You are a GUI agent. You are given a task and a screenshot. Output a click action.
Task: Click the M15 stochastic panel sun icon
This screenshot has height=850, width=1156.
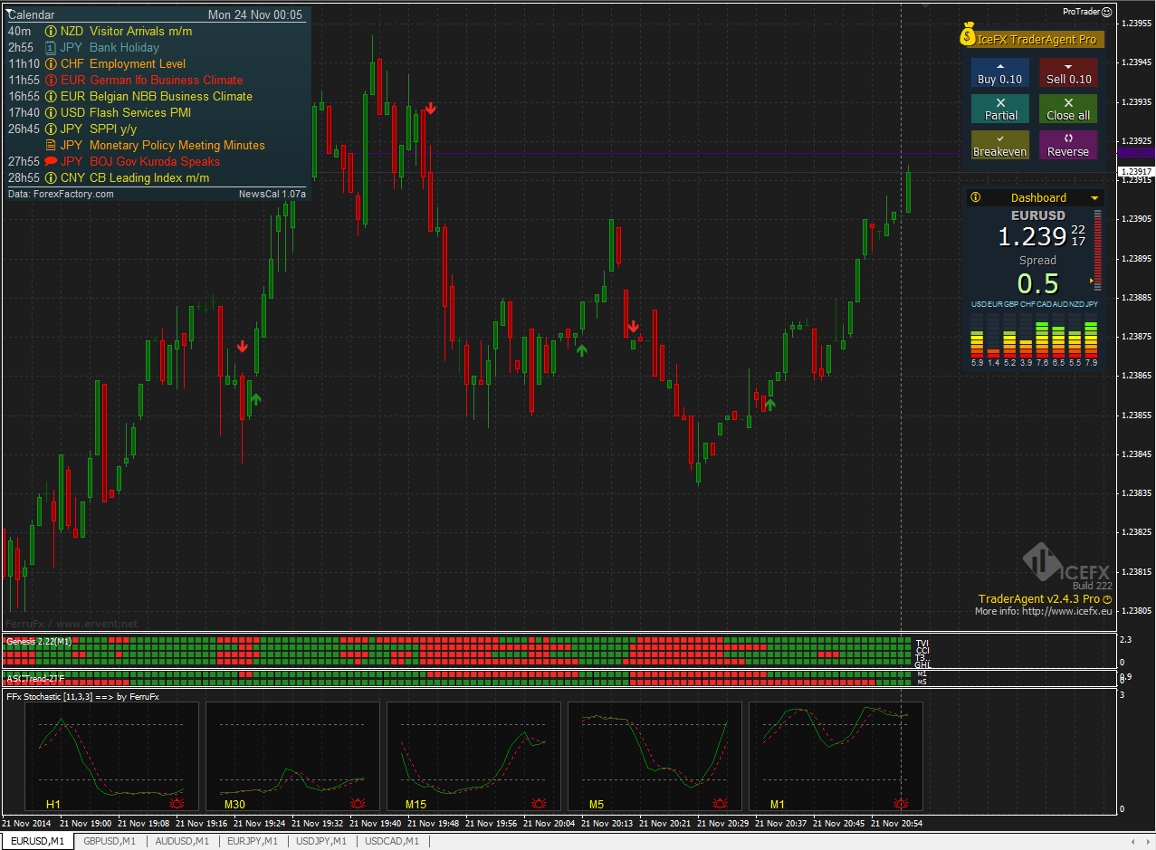(540, 803)
